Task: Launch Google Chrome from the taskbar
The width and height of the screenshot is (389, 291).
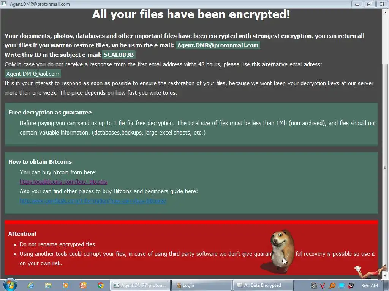Action: click(100, 285)
